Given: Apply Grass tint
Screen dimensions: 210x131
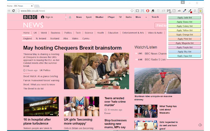Looking at the screenshot, I should point(184,22).
